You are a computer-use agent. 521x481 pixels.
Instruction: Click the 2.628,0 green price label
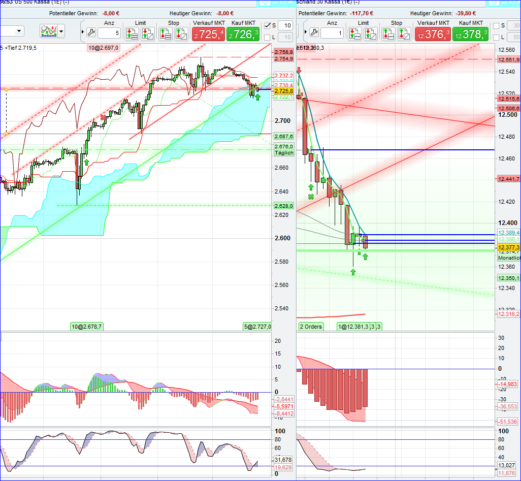[283, 206]
